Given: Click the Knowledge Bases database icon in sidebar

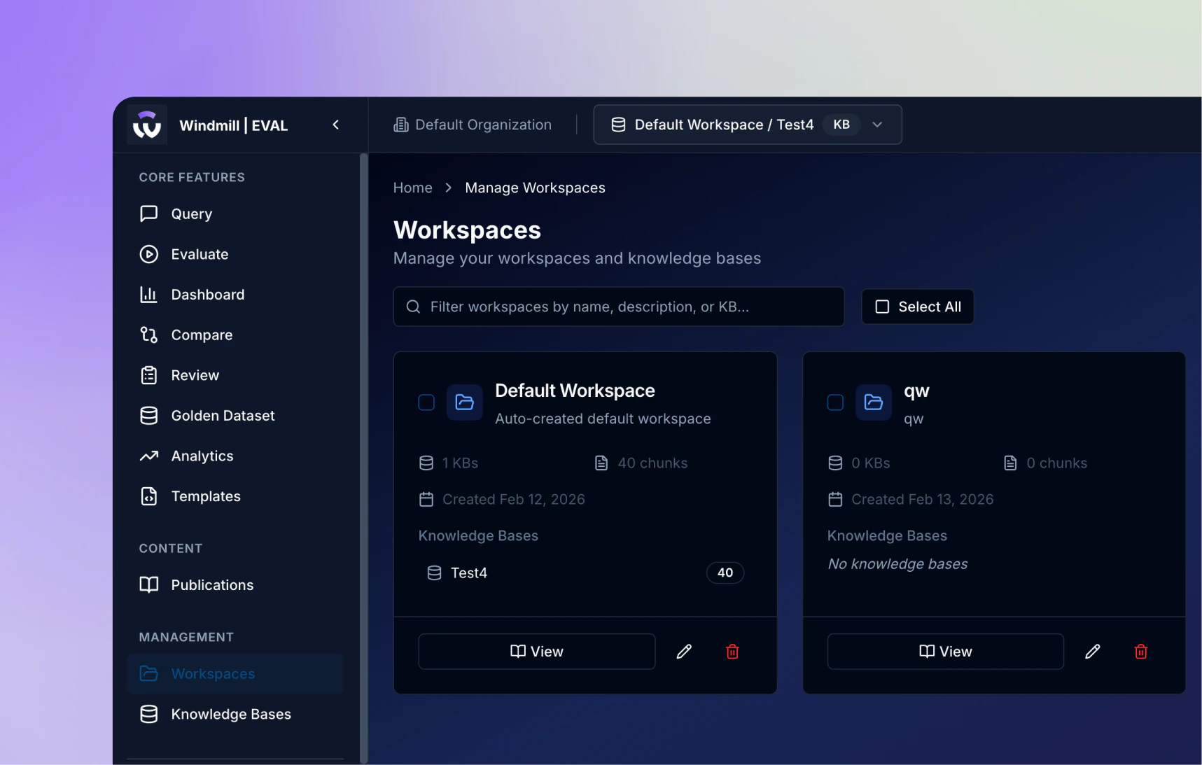Looking at the screenshot, I should [148, 714].
